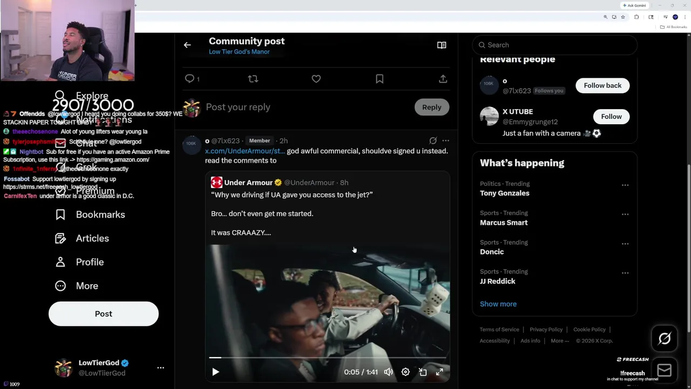Image resolution: width=691 pixels, height=389 pixels.
Task: Open All Bookmarks folder
Action: click(x=673, y=27)
